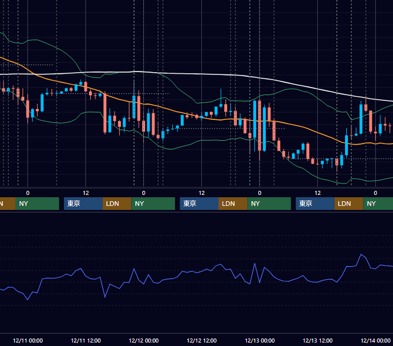Select the 東京 session block on 12/13

[315, 204]
